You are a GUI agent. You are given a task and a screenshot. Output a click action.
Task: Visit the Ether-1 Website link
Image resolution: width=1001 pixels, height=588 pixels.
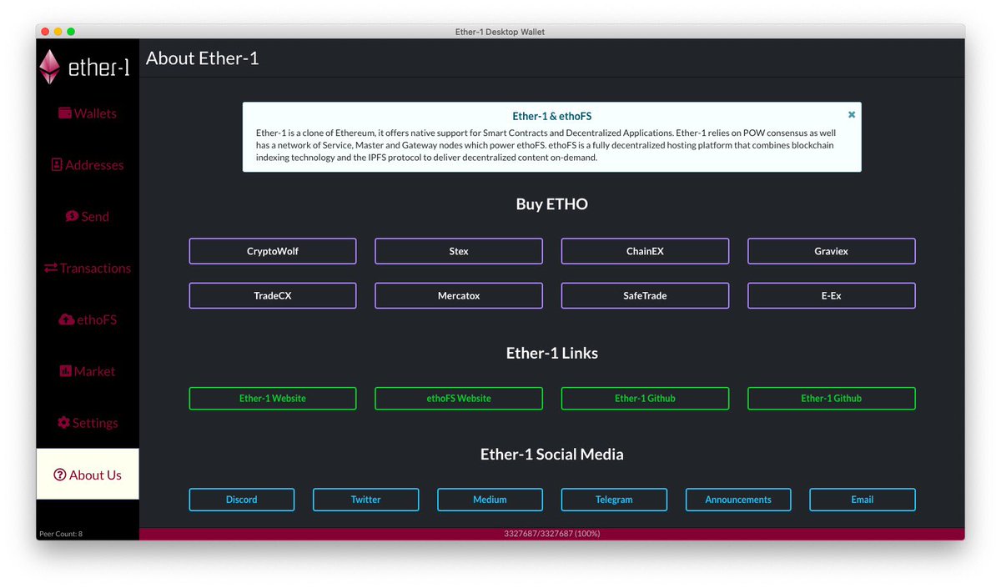coord(273,398)
